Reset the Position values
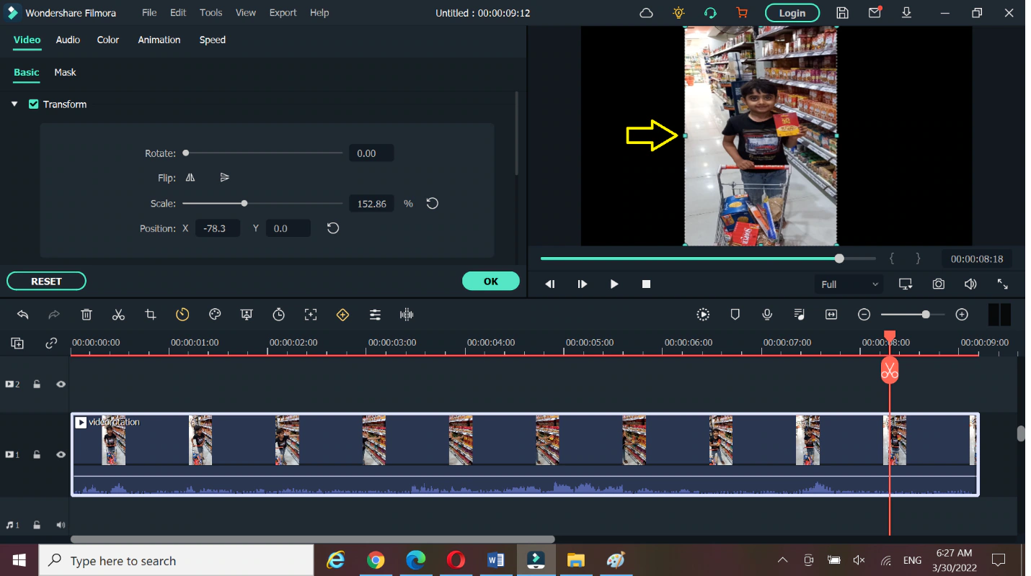Viewport: 1031px width, 576px height. point(332,228)
